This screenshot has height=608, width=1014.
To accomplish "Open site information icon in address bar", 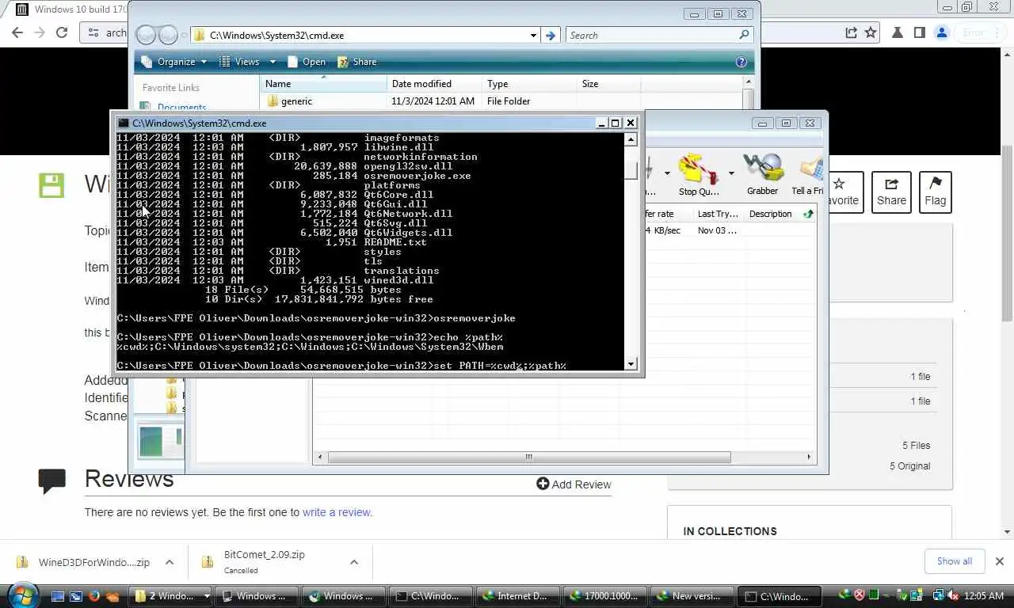I will 93,32.
